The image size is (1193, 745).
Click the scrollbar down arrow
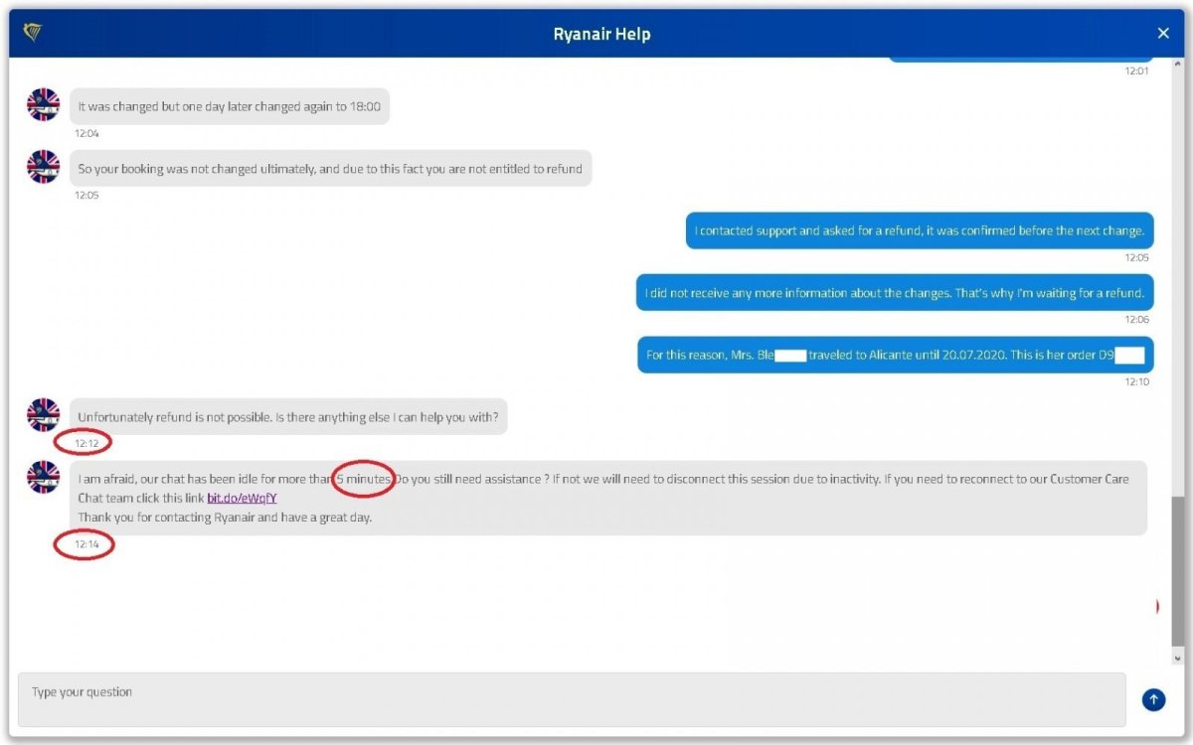1178,658
